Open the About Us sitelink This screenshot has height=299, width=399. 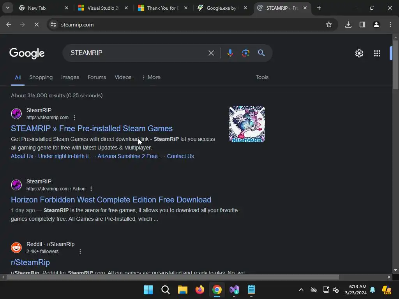point(22,156)
